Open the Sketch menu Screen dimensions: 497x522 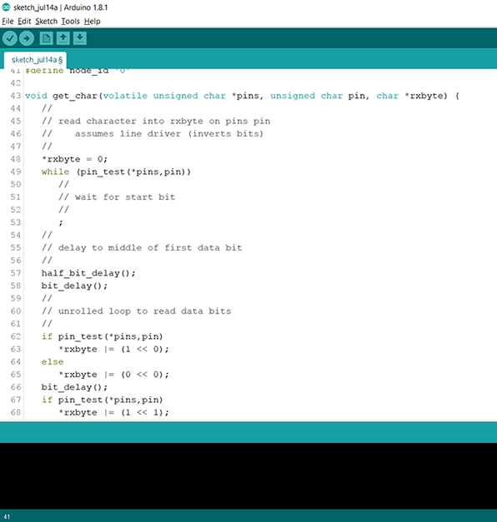click(47, 22)
